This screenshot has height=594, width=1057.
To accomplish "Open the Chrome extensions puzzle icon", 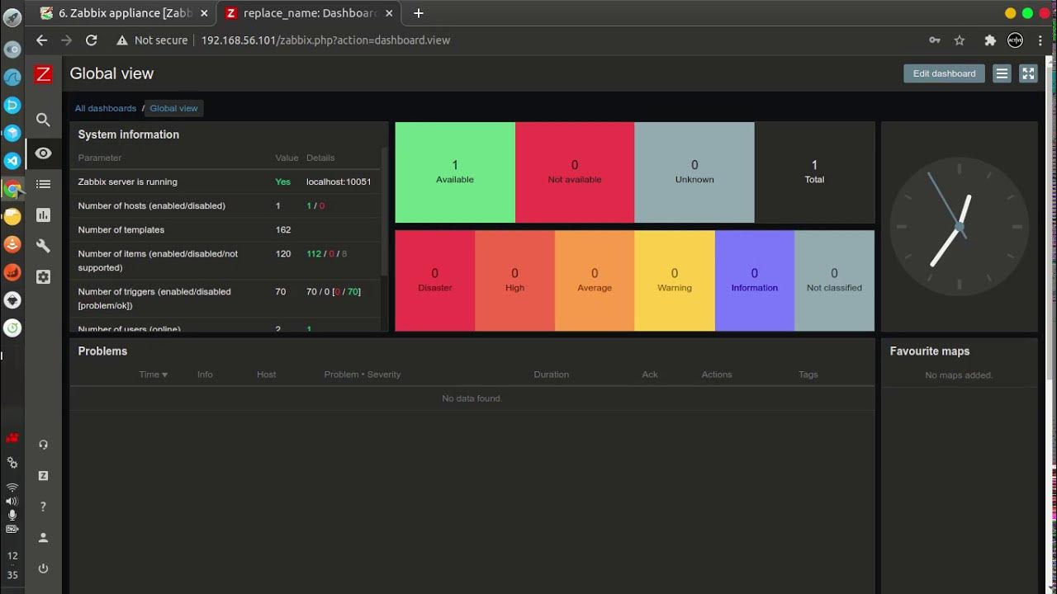I will [x=990, y=40].
